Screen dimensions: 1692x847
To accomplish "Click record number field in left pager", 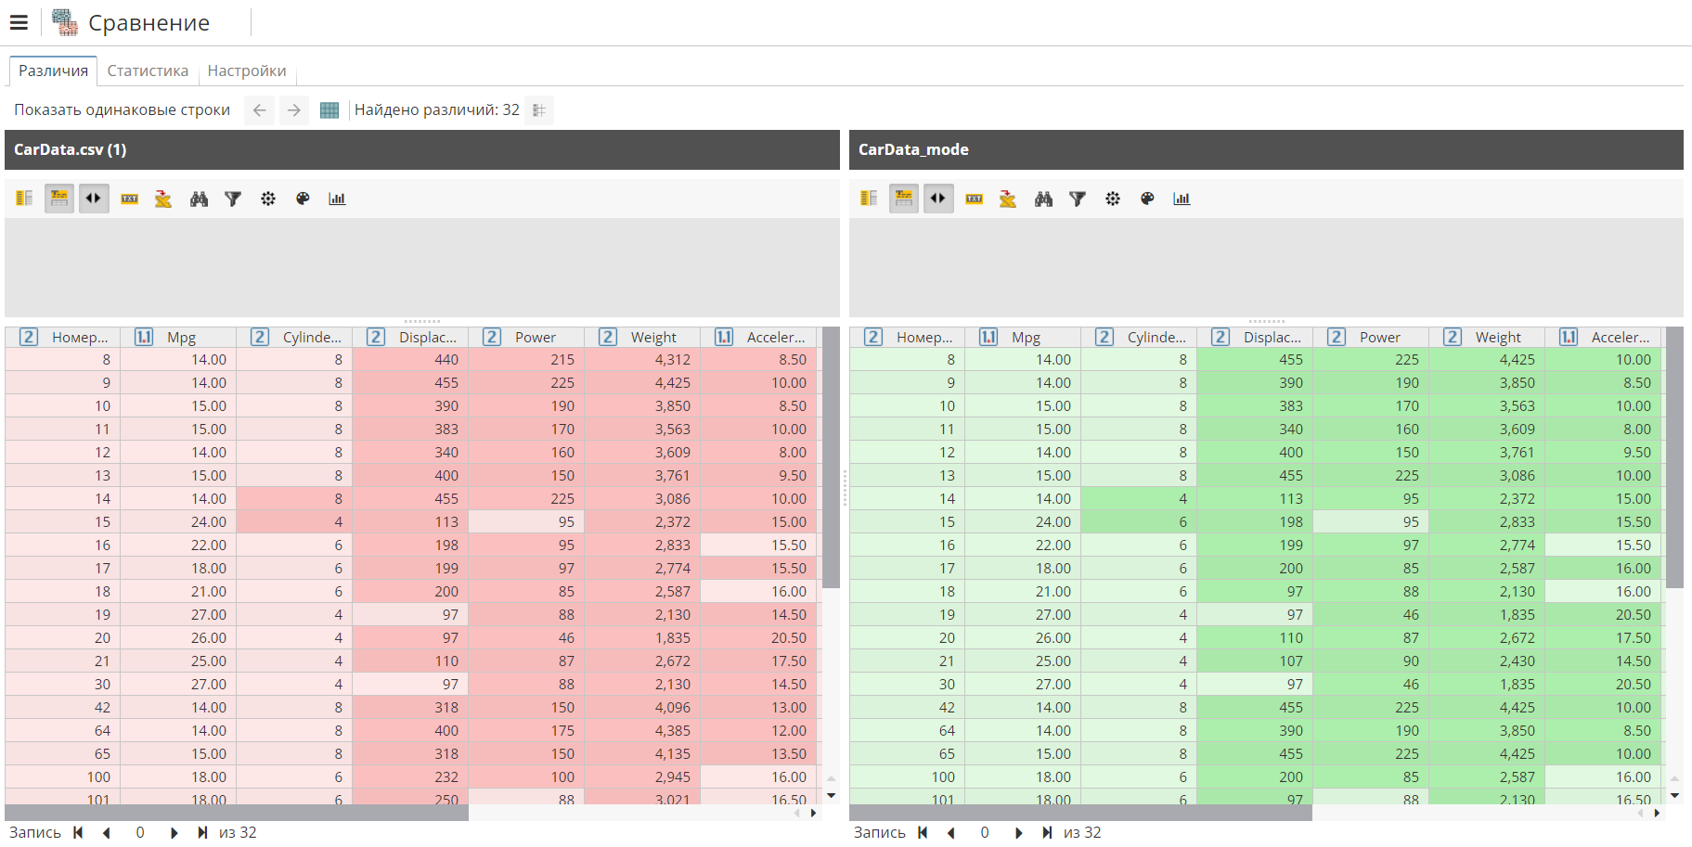I will pos(140,832).
